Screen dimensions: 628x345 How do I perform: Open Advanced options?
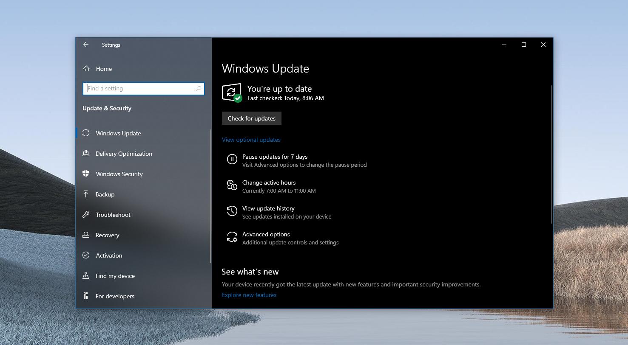pos(266,234)
